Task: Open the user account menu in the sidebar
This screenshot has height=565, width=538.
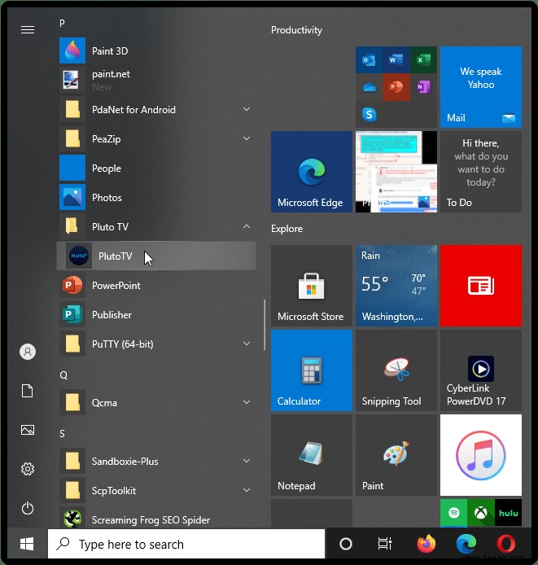Action: (28, 352)
